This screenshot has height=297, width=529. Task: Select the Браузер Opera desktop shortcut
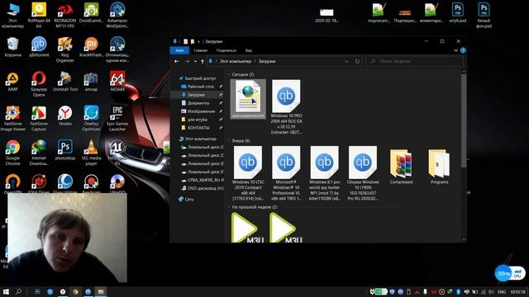pos(39,84)
